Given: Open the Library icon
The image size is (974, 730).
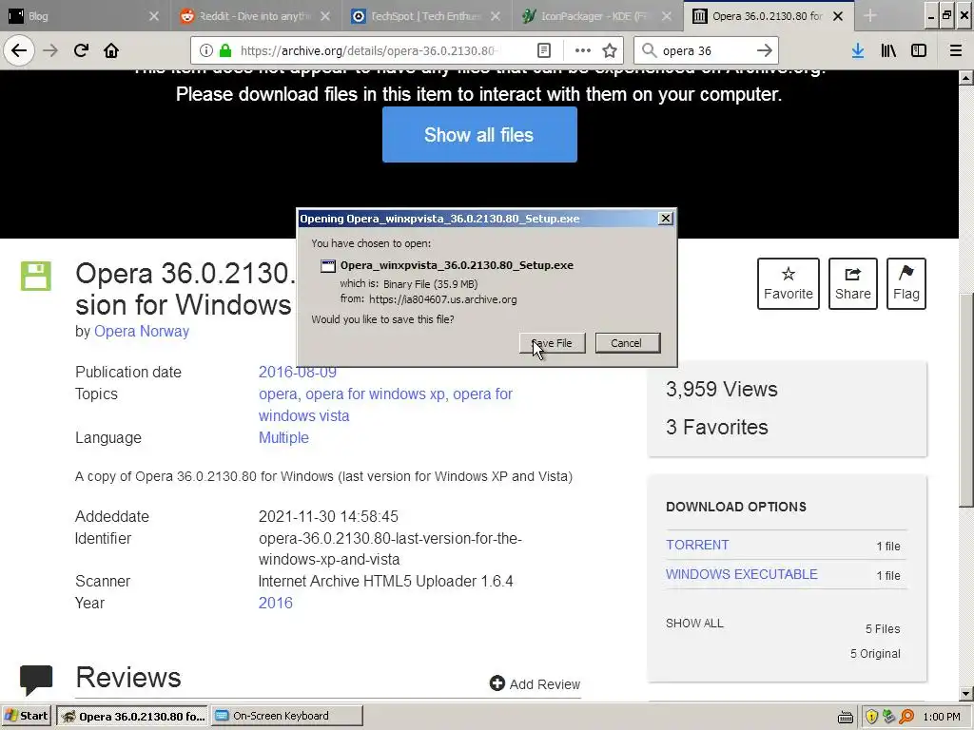Looking at the screenshot, I should (888, 50).
